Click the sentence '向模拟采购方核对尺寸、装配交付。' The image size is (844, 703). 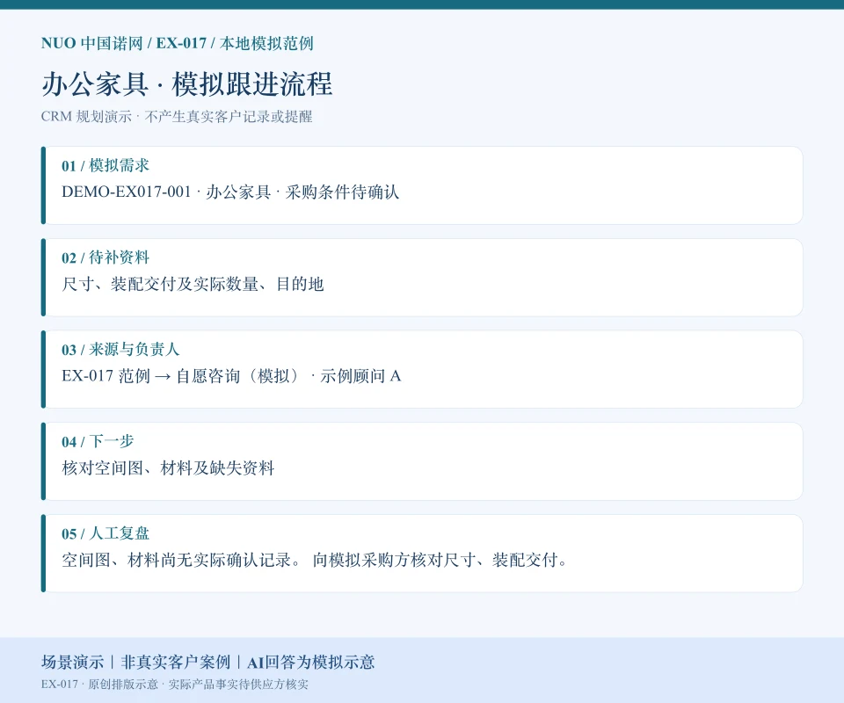tap(440, 560)
